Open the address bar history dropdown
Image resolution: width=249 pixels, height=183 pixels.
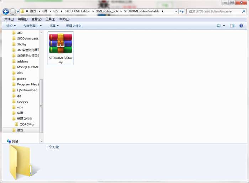click(176, 11)
